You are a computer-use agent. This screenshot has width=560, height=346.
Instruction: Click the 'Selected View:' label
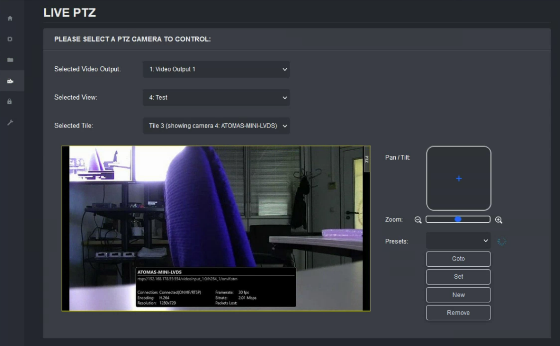(x=76, y=97)
